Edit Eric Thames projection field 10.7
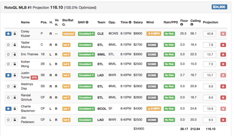 point(210,54)
